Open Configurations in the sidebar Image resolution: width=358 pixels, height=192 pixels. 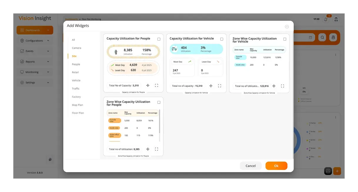coord(35,41)
